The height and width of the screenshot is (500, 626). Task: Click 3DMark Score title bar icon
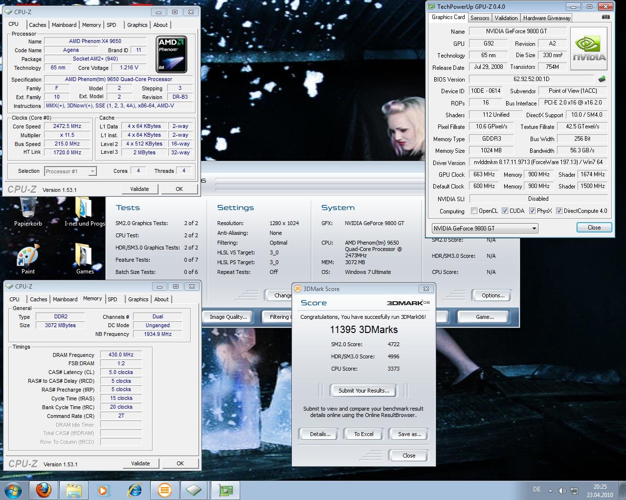(298, 289)
